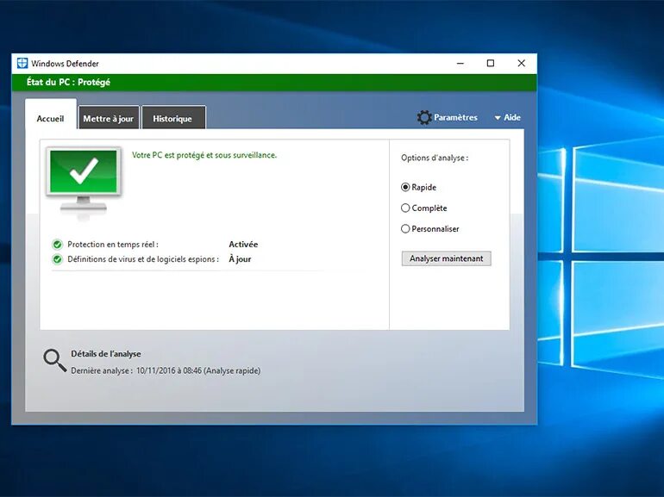Click the 'État du PC : Protégé' status banner
Screen dimensions: 664x497
coord(274,82)
